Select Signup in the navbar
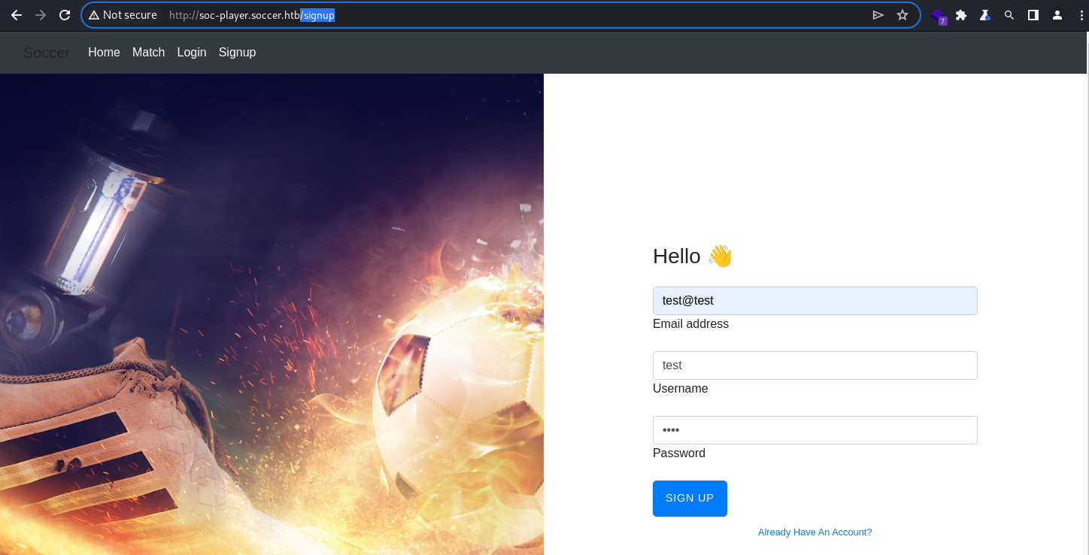1089x555 pixels. 238,52
